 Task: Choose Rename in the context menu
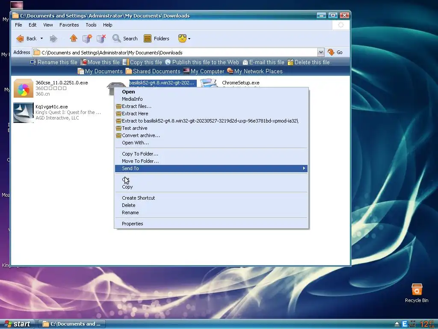pos(211,212)
